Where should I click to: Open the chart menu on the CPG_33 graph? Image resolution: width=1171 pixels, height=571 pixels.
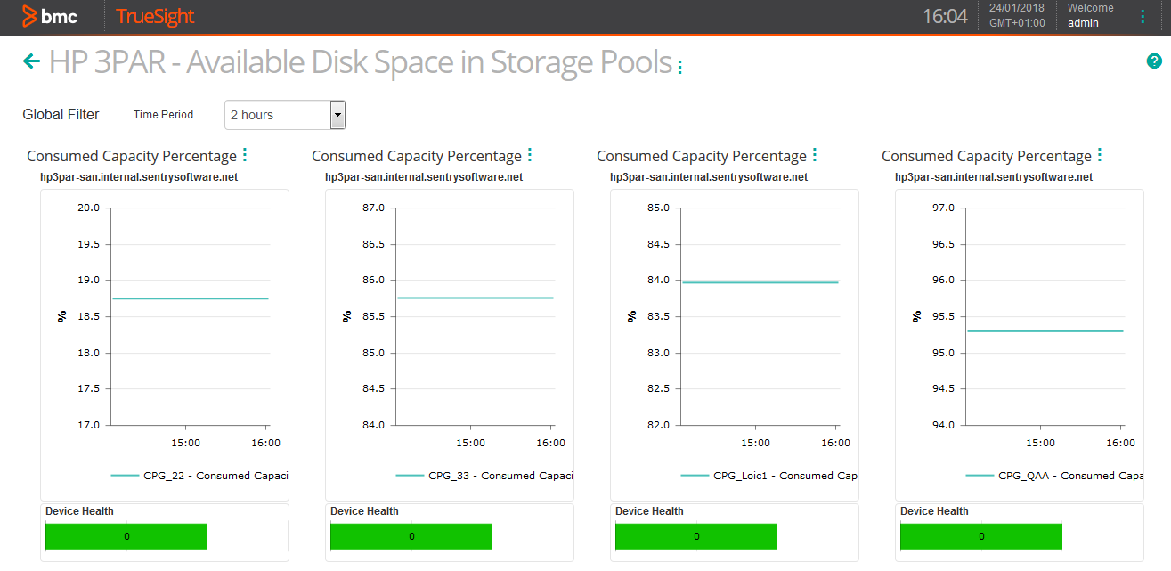(531, 154)
